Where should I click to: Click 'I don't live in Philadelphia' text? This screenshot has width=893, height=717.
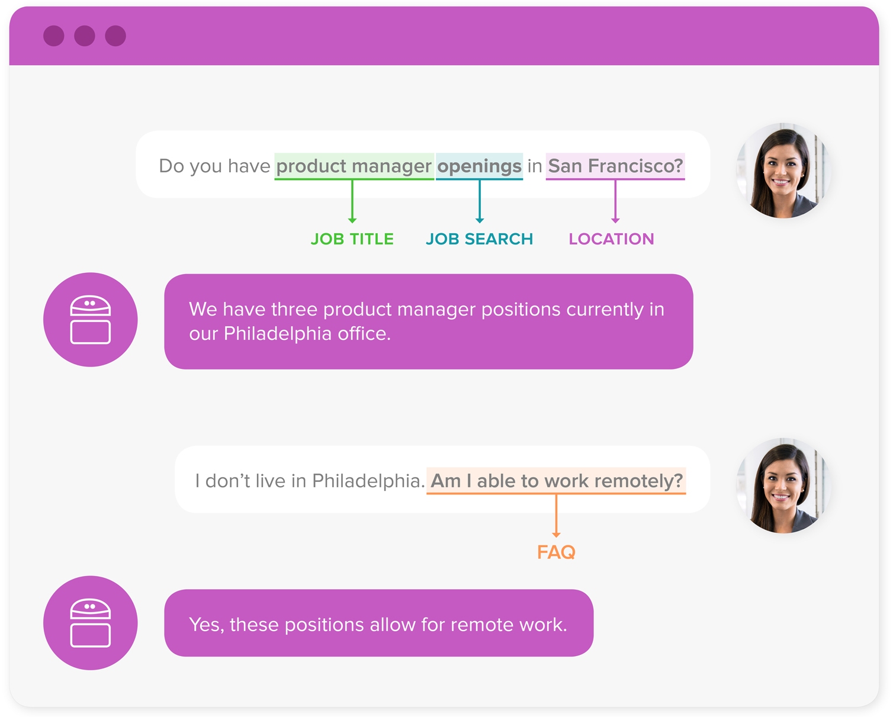(309, 481)
